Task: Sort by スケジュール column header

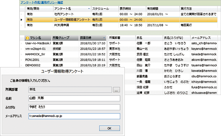Action: (105, 9)
